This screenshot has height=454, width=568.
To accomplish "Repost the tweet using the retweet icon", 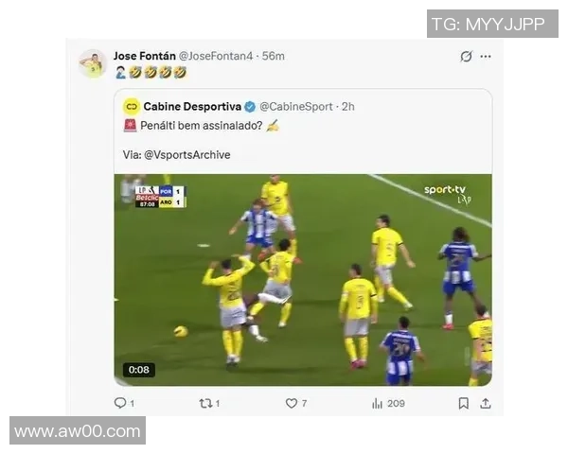I will click(x=204, y=403).
